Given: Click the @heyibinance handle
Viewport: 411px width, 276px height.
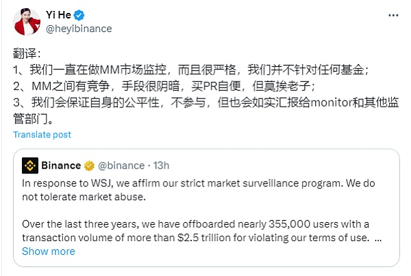Looking at the screenshot, I should pyautogui.click(x=79, y=29).
